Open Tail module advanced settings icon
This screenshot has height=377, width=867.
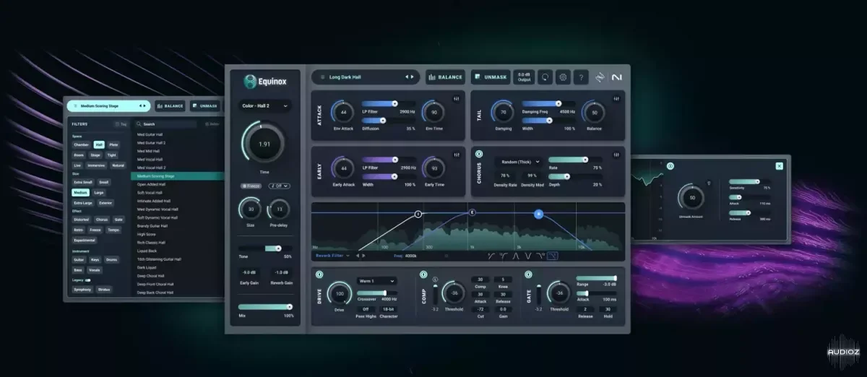[x=618, y=98]
